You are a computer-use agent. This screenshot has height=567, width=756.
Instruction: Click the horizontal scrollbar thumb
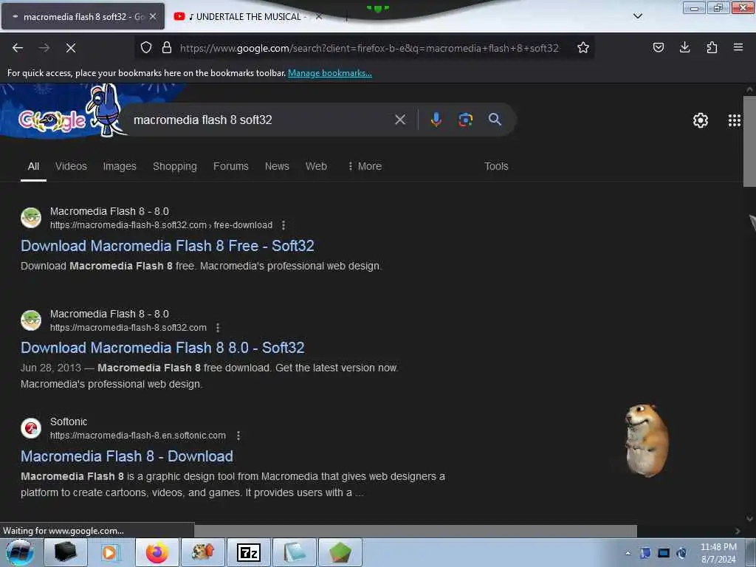click(x=415, y=531)
